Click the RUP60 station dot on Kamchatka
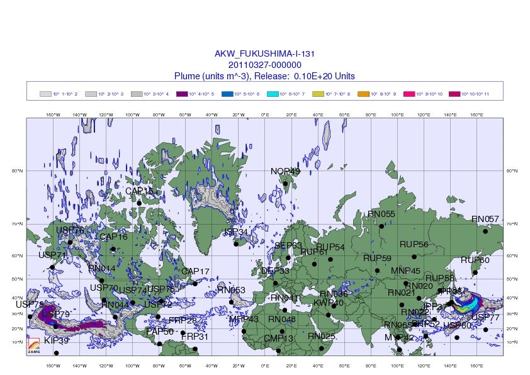530x375 pixels. (475, 272)
